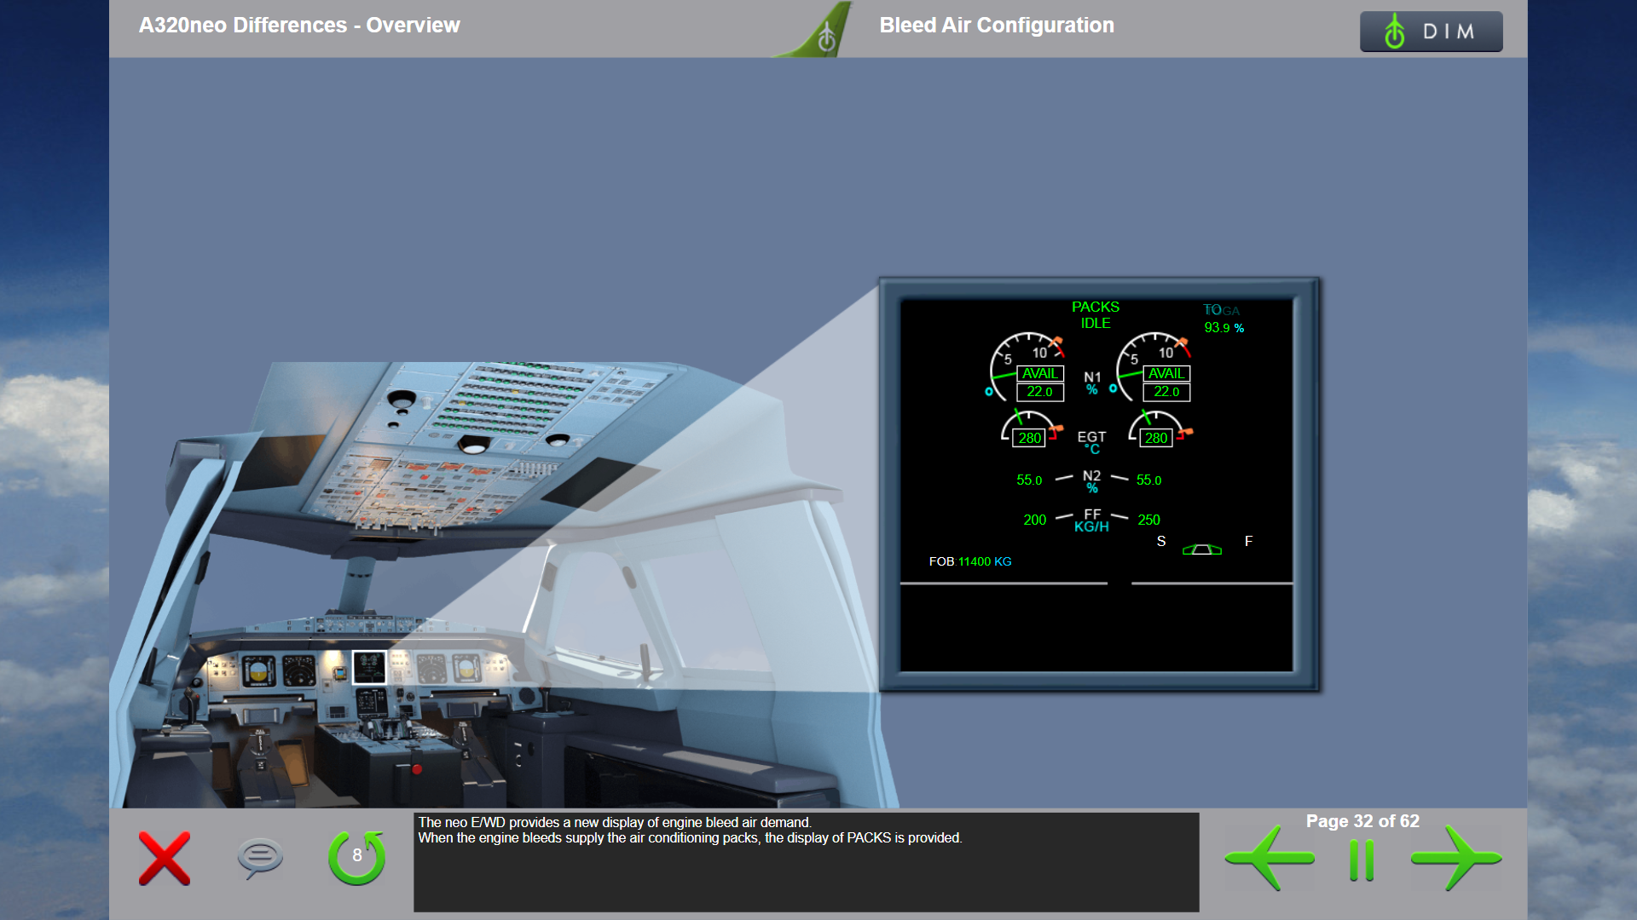The image size is (1637, 920).
Task: Click the EGT °C label
Action: (1091, 442)
